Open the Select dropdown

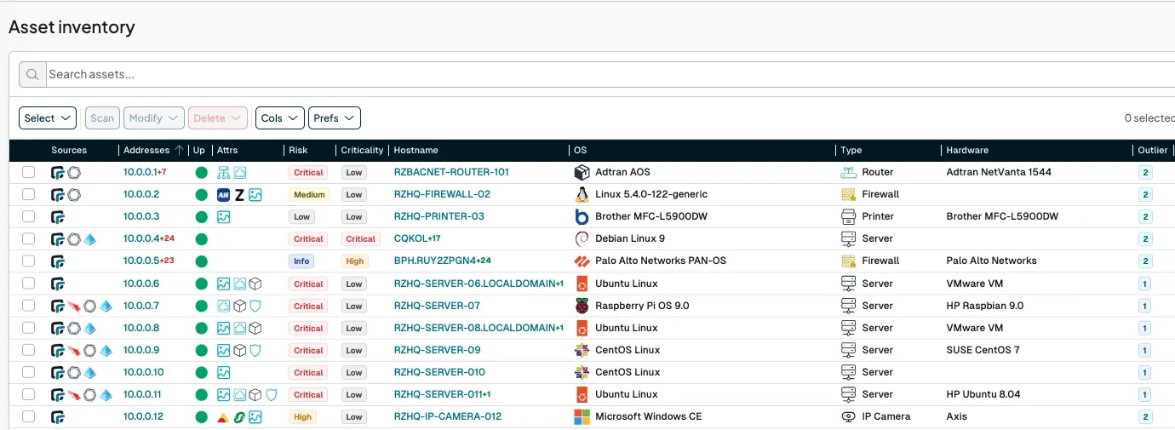tap(48, 118)
